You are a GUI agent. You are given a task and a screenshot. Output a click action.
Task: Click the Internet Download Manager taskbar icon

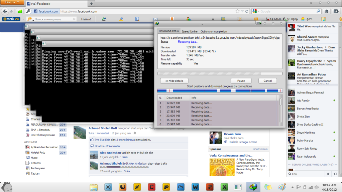(x=253, y=187)
